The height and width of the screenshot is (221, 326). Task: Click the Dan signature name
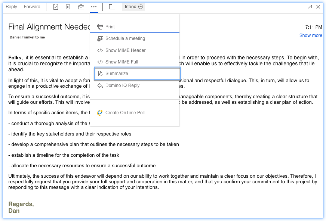tap(14, 211)
